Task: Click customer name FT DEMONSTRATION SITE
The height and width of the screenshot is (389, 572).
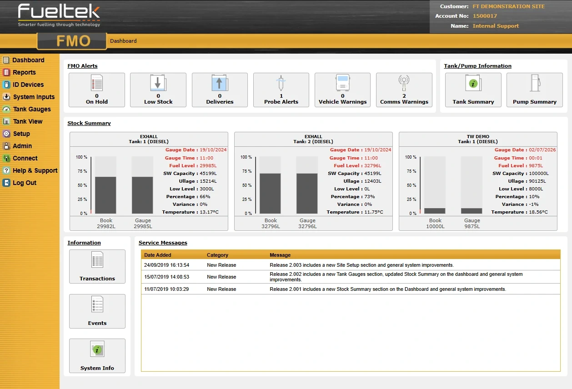Action: [508, 6]
